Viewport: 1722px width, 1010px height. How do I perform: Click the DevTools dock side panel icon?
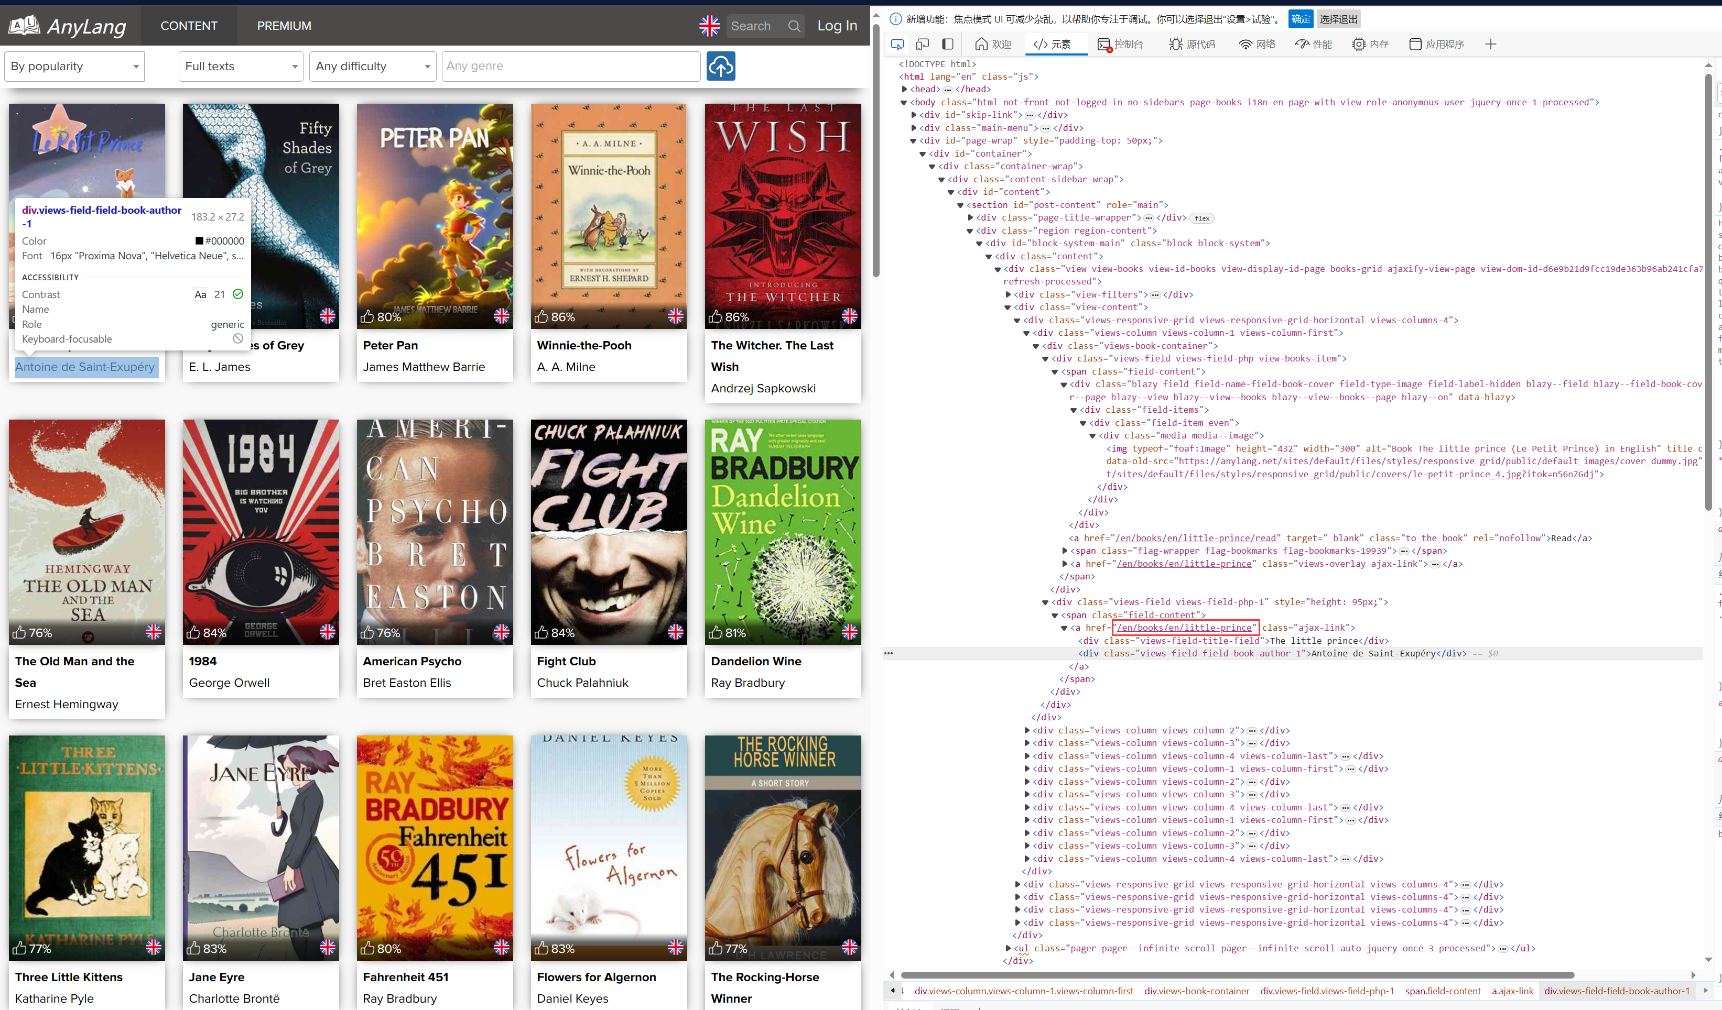pyautogui.click(x=947, y=45)
